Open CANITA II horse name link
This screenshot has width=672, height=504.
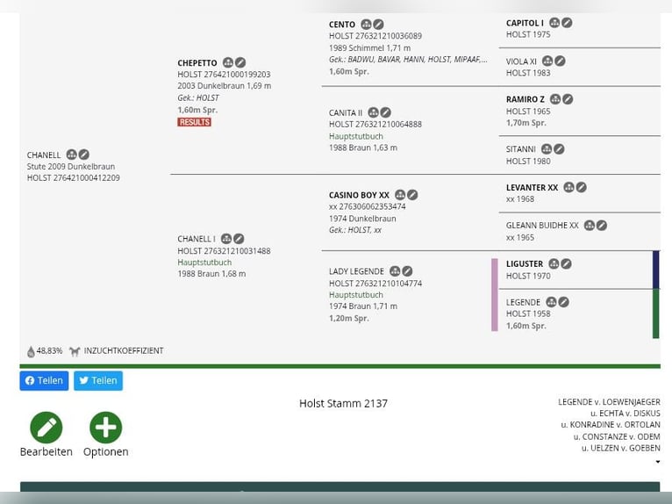[x=346, y=112]
